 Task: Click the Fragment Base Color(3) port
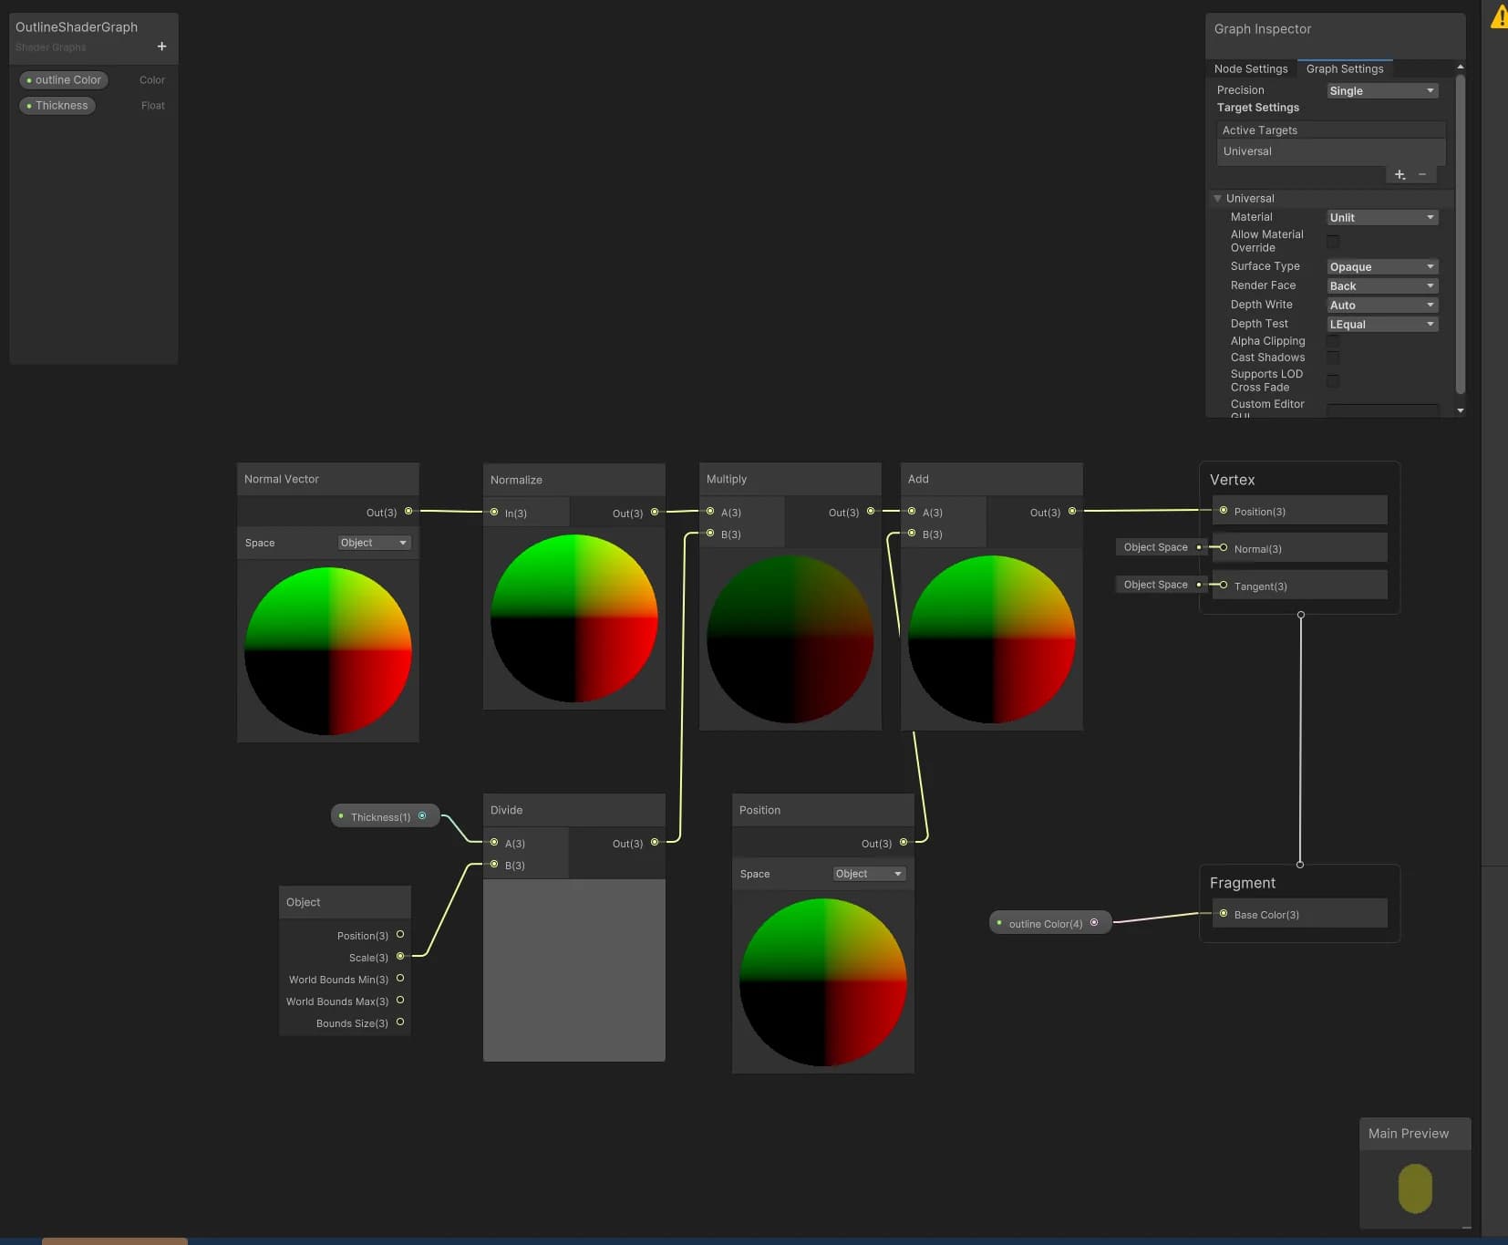pyautogui.click(x=1224, y=914)
